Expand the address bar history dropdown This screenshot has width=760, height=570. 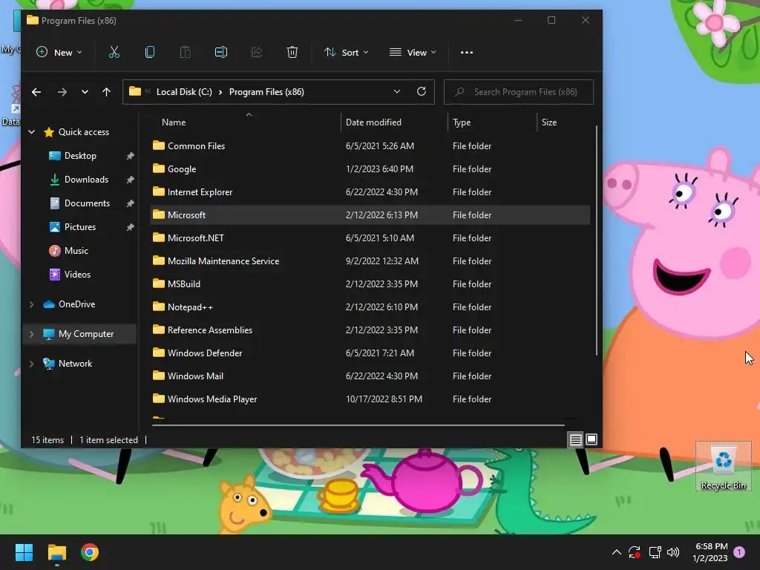397,91
